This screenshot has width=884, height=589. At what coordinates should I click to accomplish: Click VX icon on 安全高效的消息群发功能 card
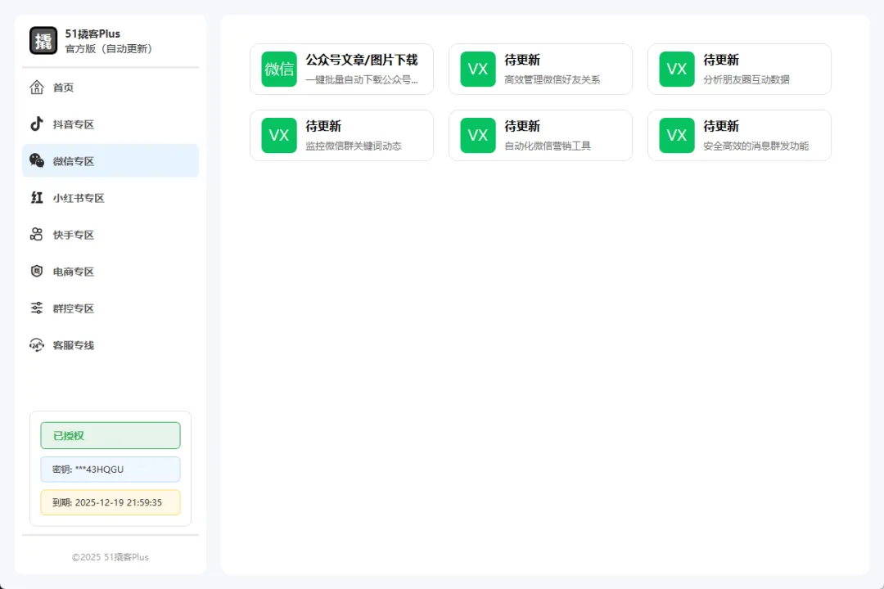pos(677,135)
